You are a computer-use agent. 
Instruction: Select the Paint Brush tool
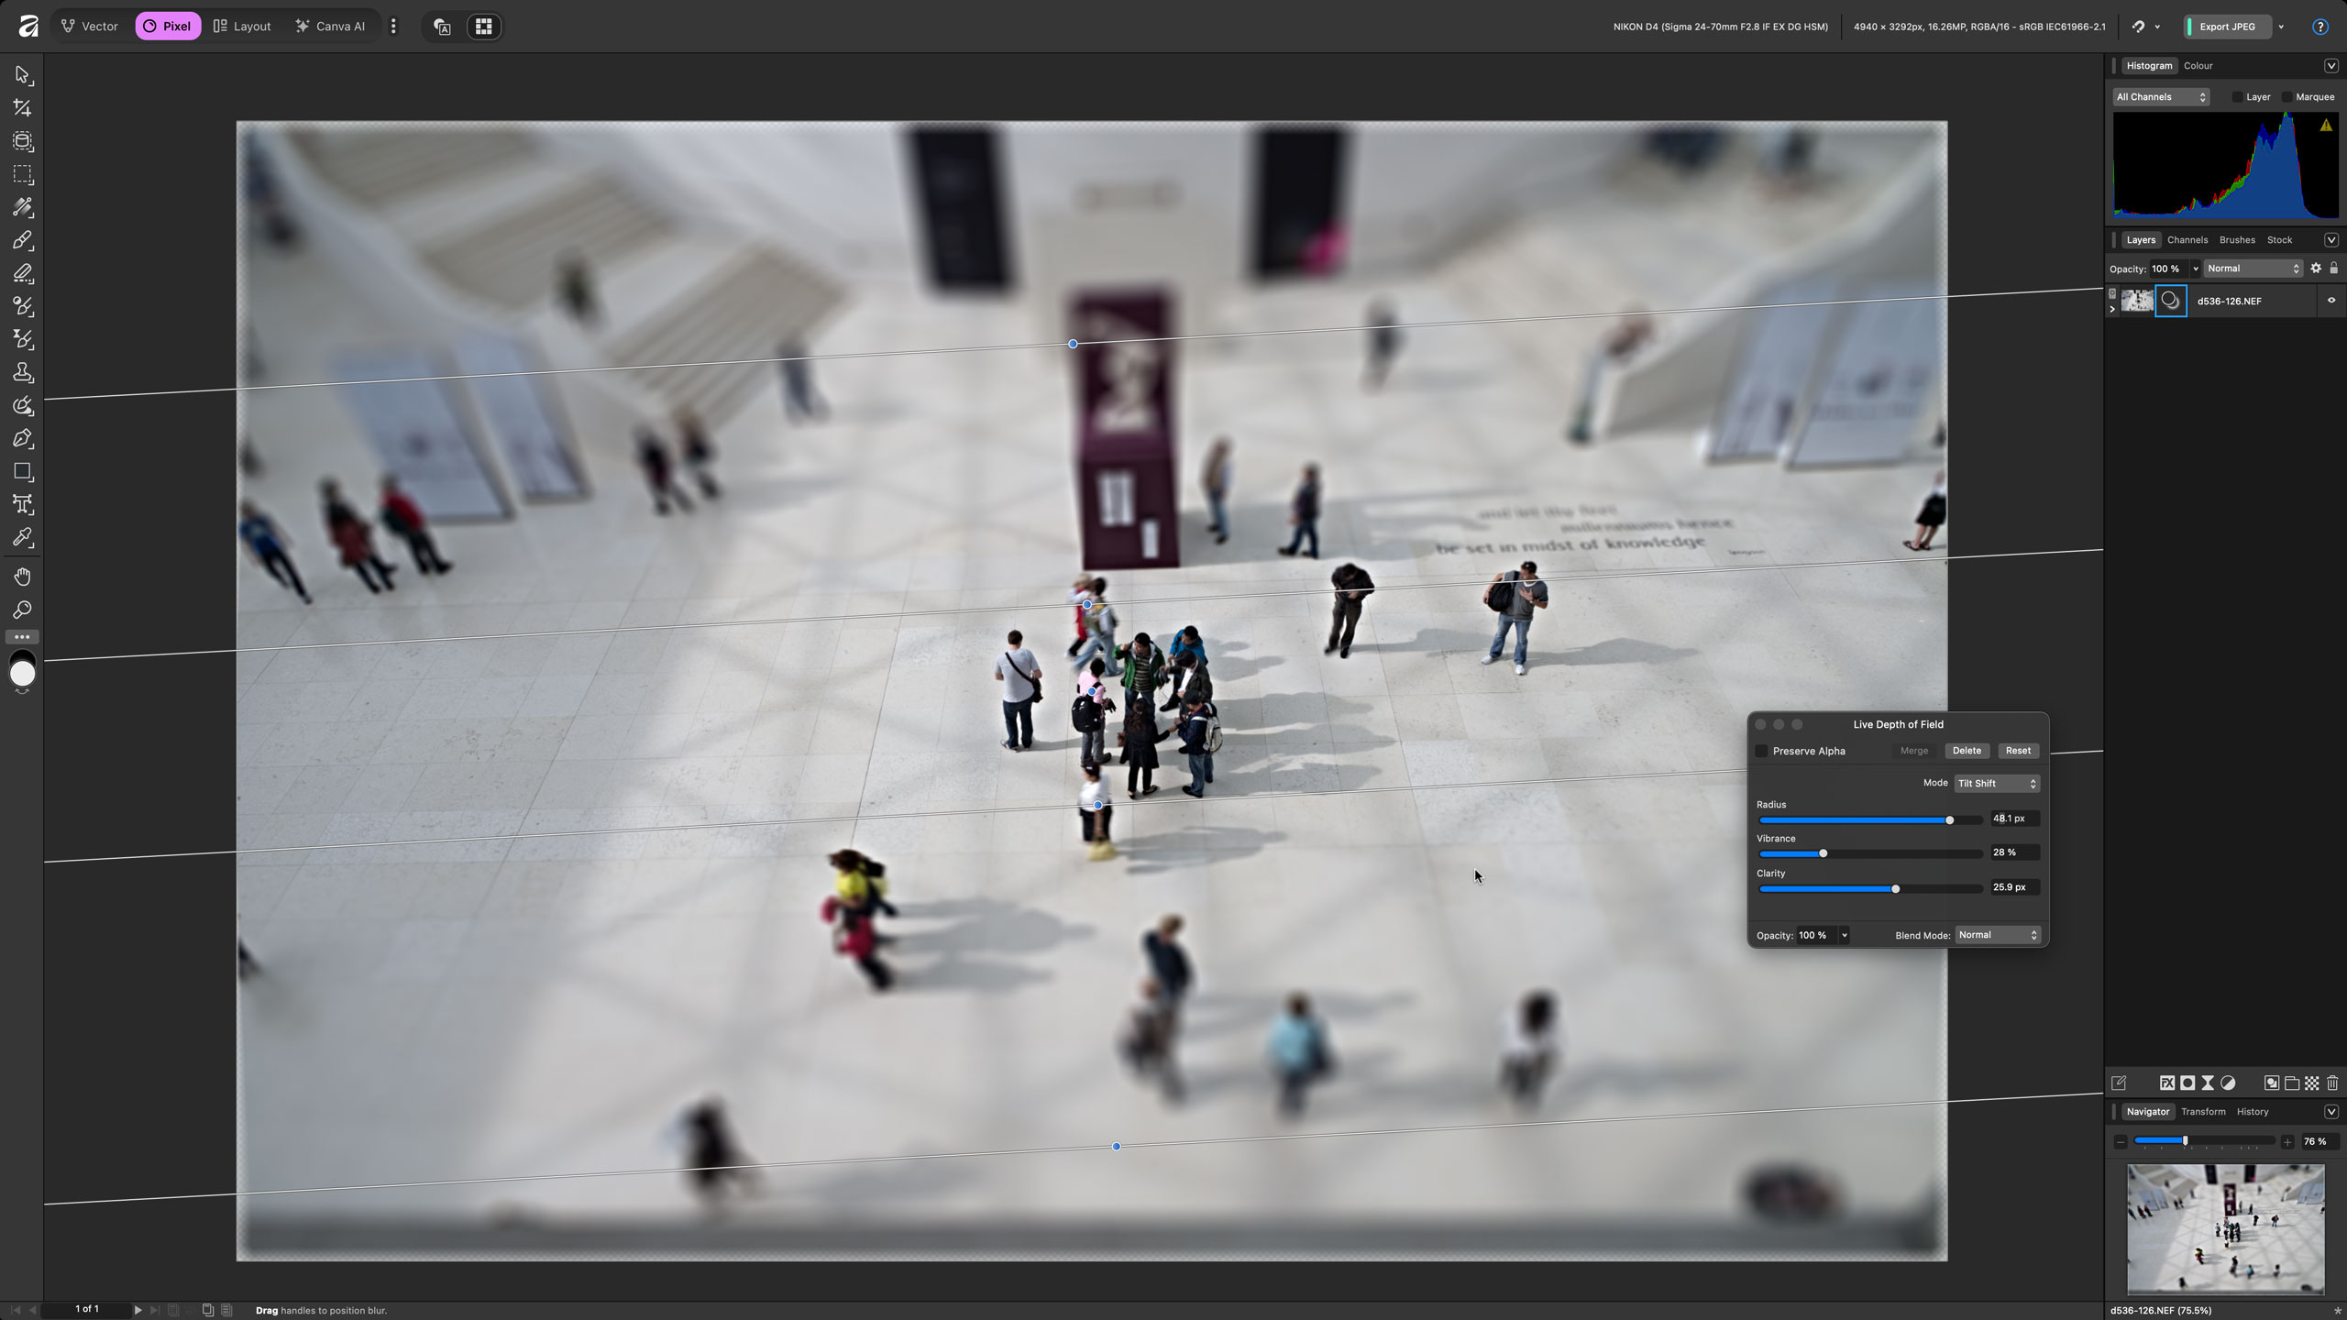tap(22, 240)
